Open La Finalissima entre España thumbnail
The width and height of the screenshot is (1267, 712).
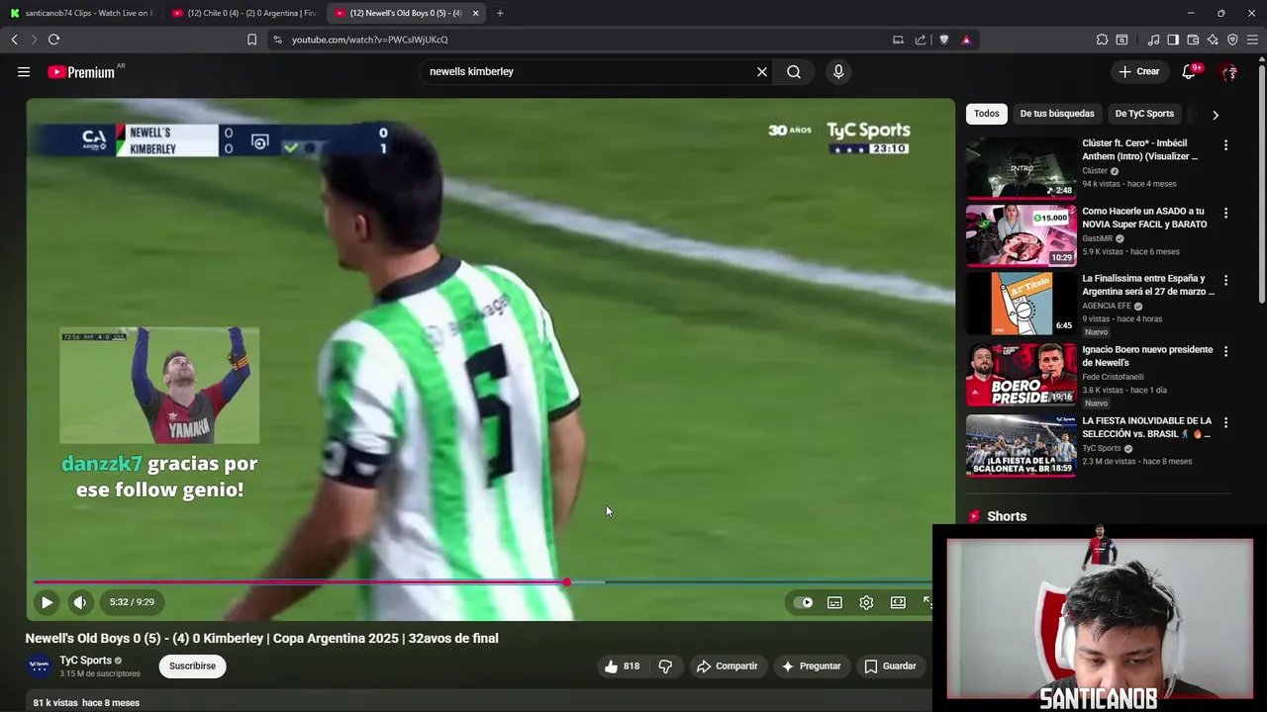click(1021, 304)
